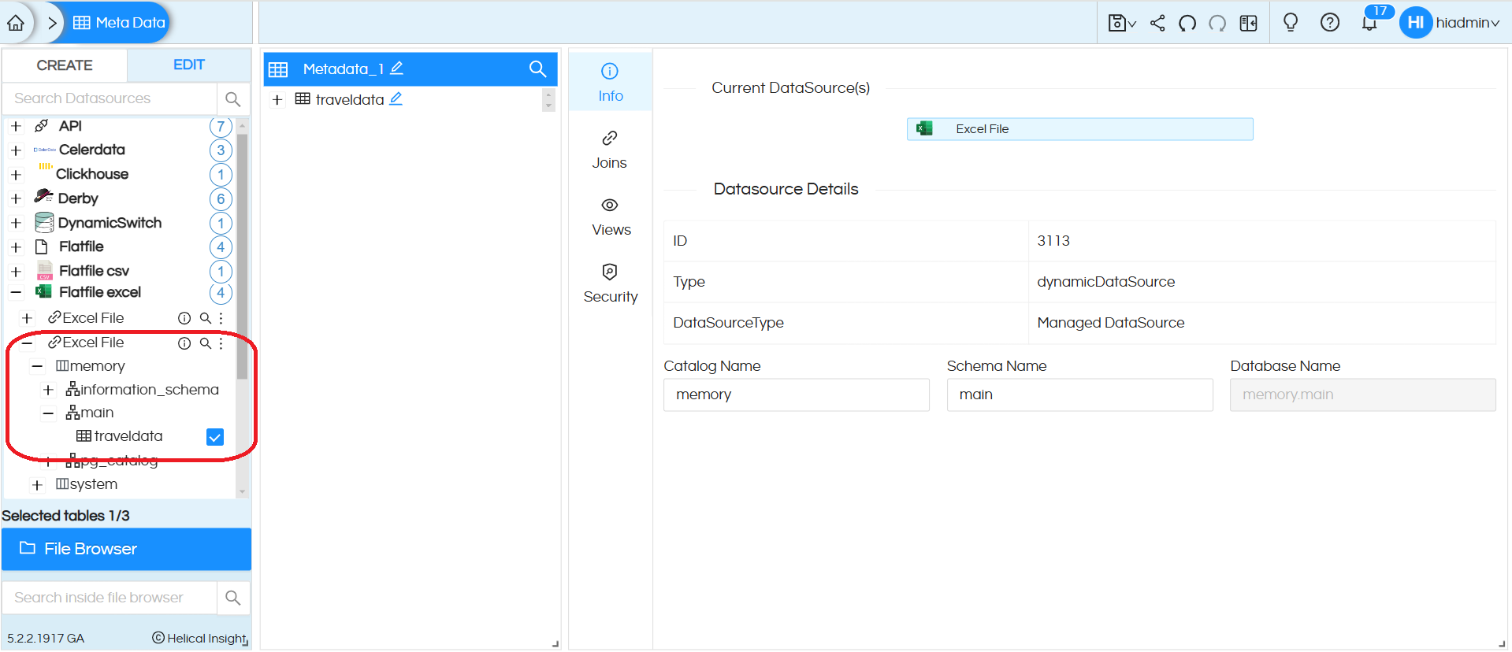Viewport: 1512px width, 652px height.
Task: Expand the traveldata table in metadata panel
Action: [x=277, y=100]
